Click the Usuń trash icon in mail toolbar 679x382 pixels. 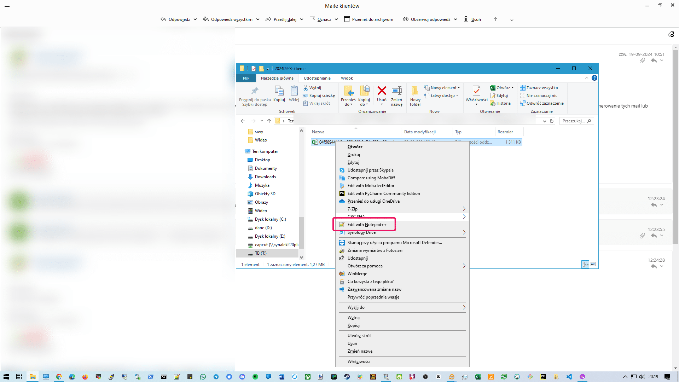tap(466, 19)
